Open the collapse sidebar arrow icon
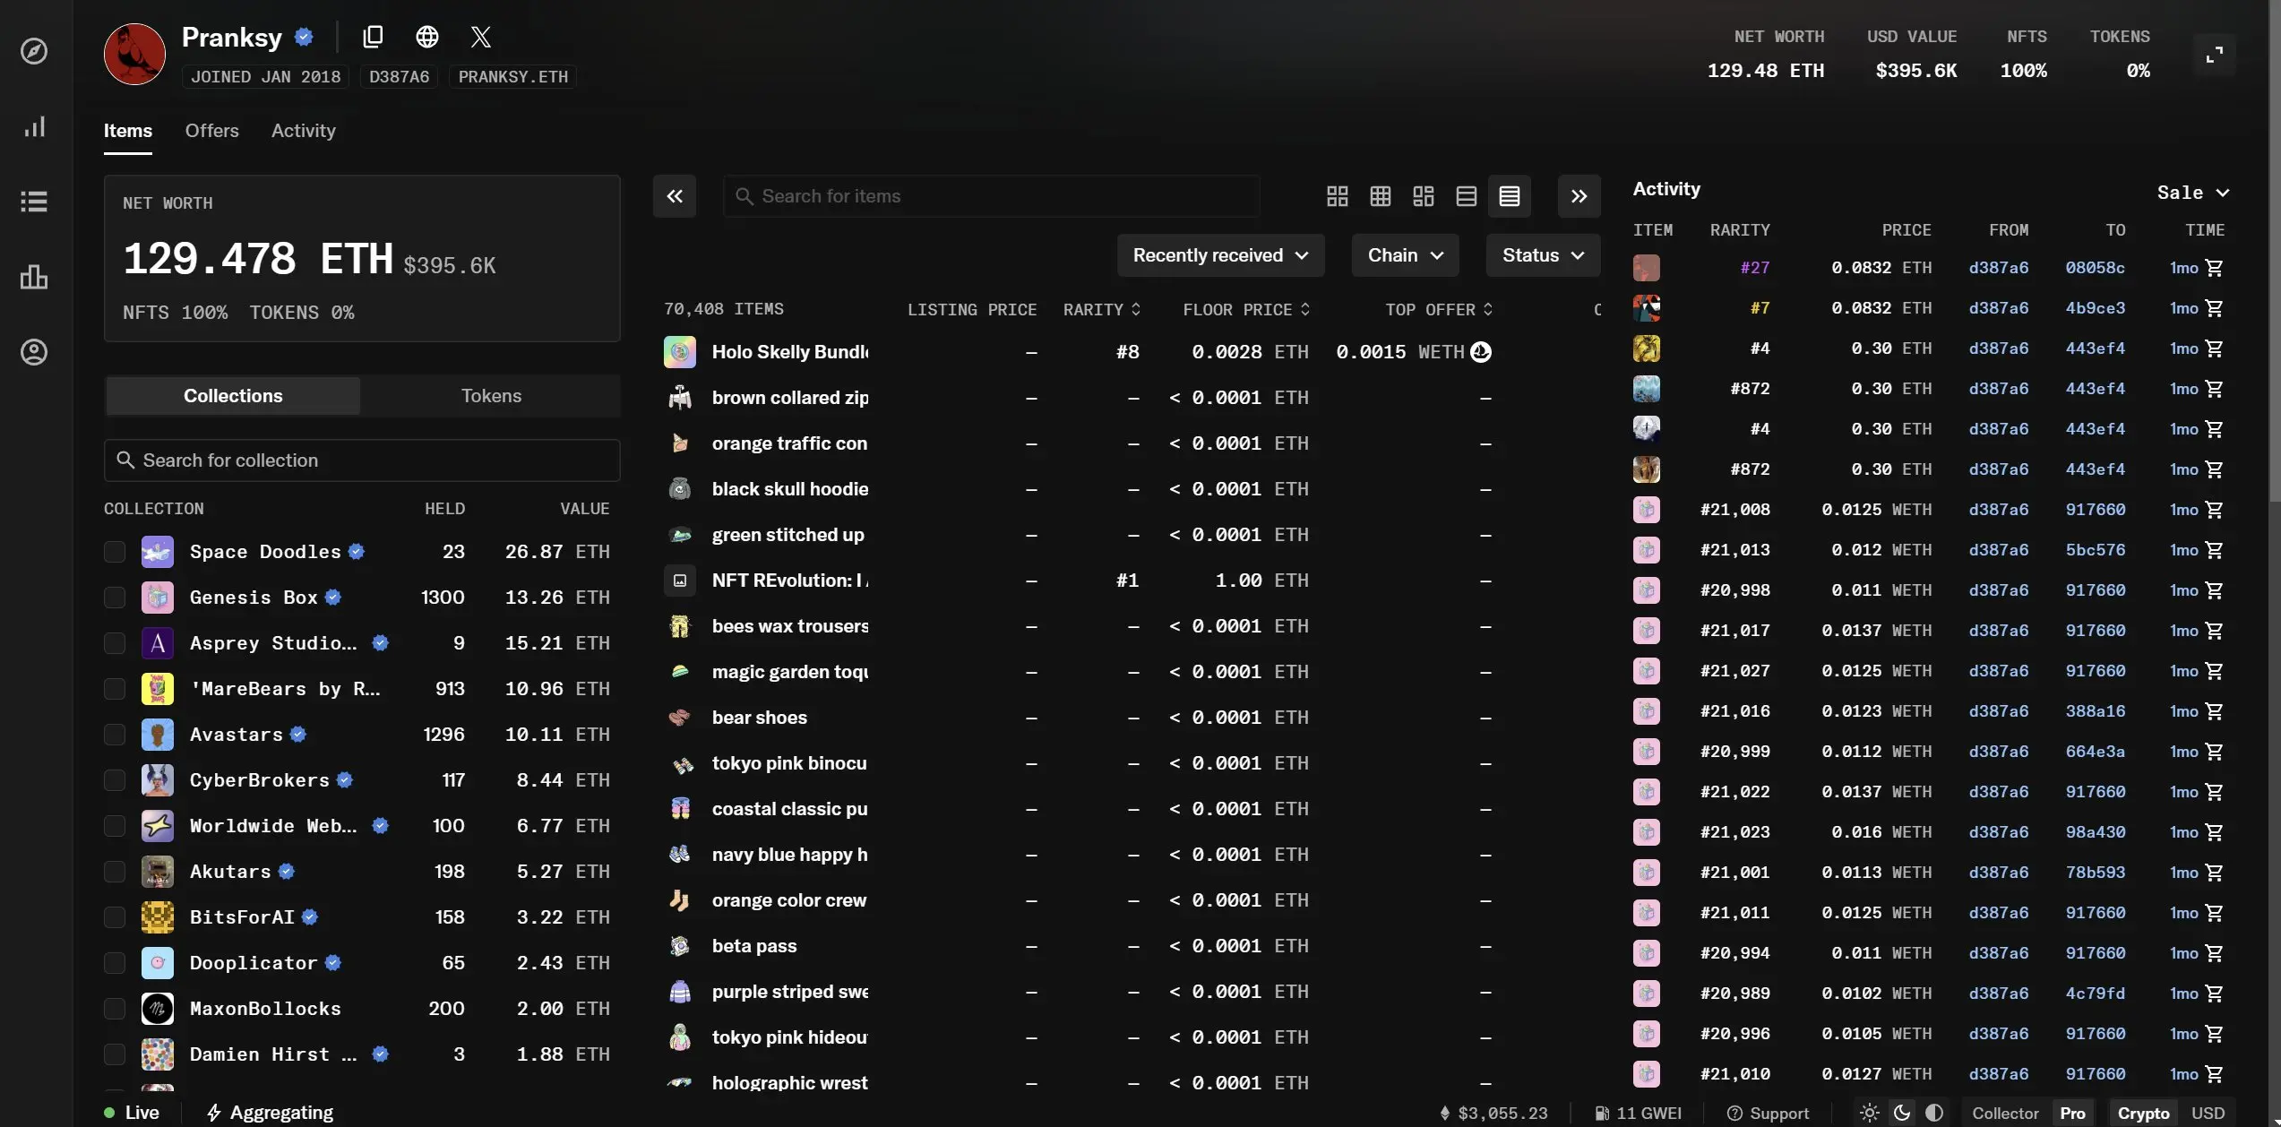The width and height of the screenshot is (2281, 1127). coord(674,196)
